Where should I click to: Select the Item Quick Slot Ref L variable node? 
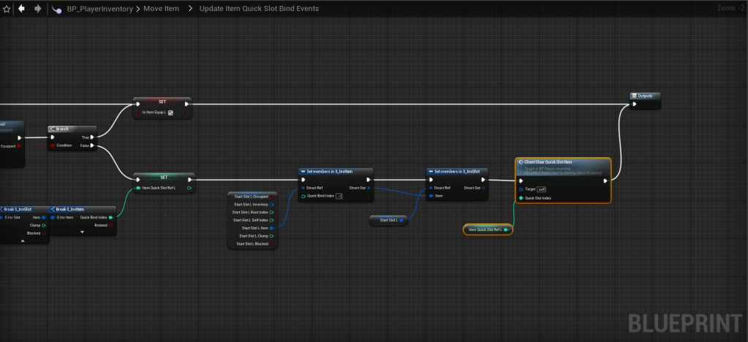[x=488, y=229]
